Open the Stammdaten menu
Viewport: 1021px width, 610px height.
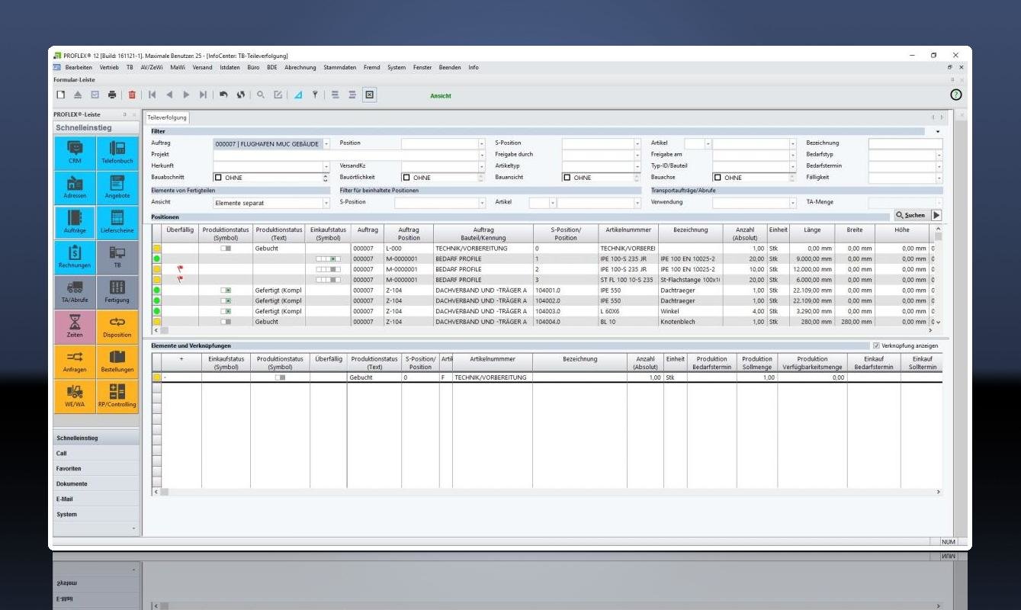[x=339, y=67]
